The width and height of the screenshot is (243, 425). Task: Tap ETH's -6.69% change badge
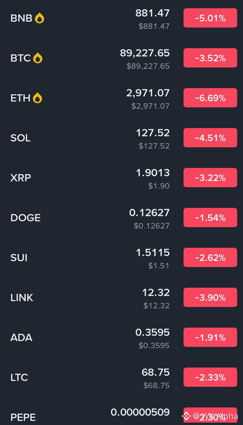tap(210, 98)
